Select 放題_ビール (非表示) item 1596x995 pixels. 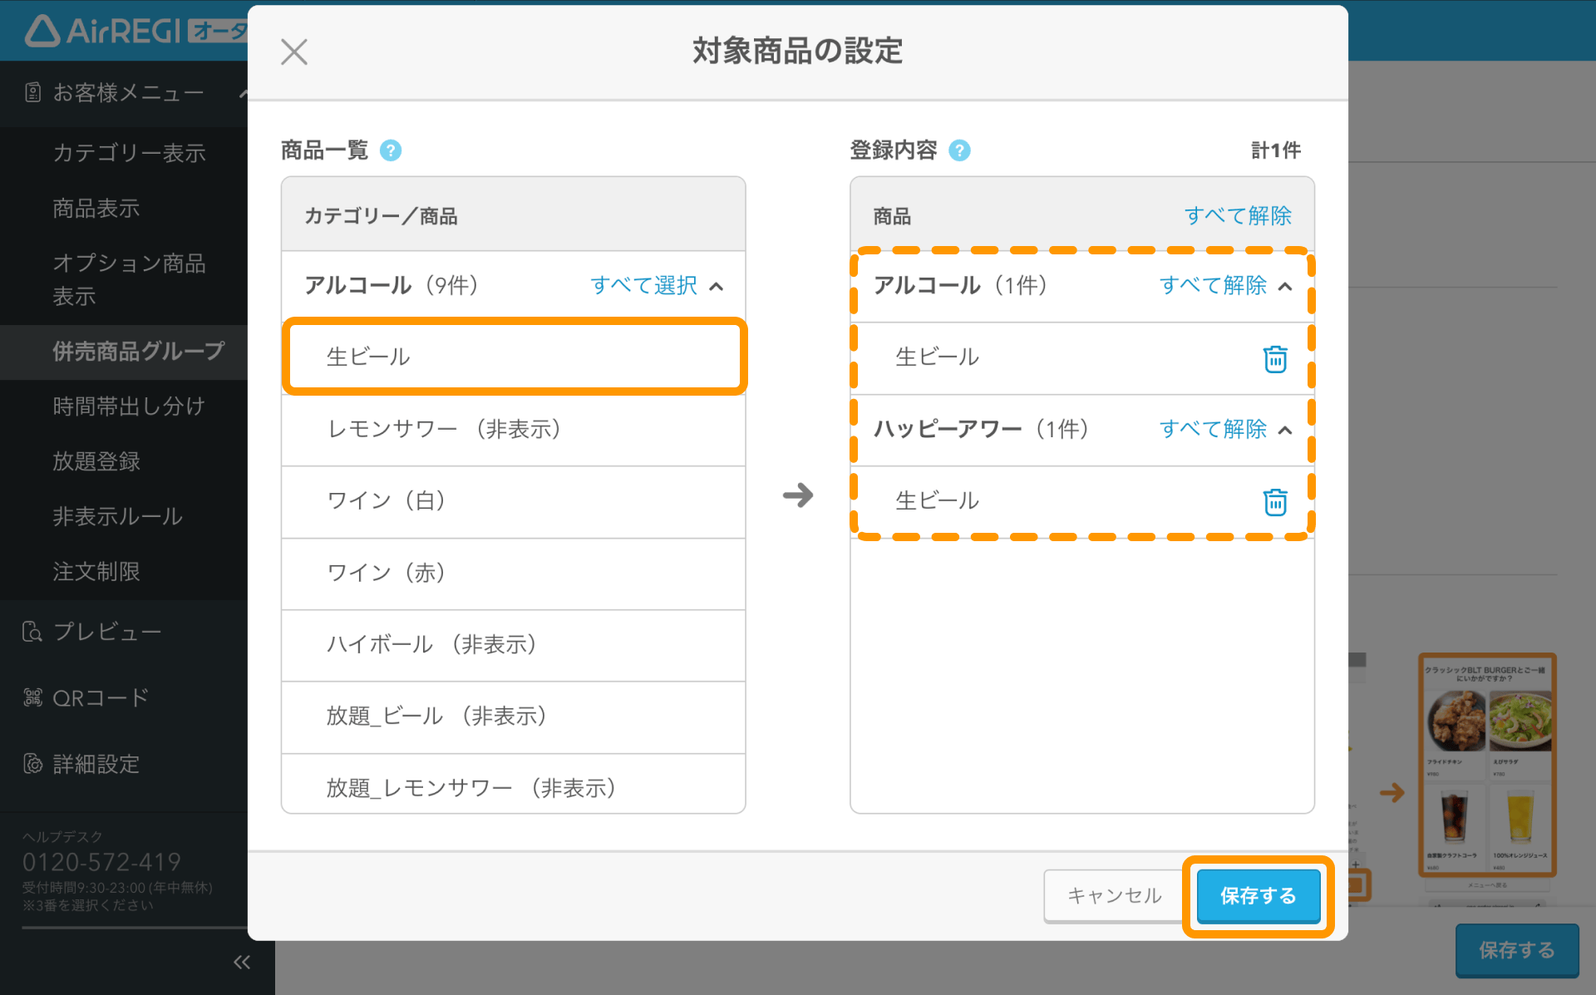tap(514, 717)
